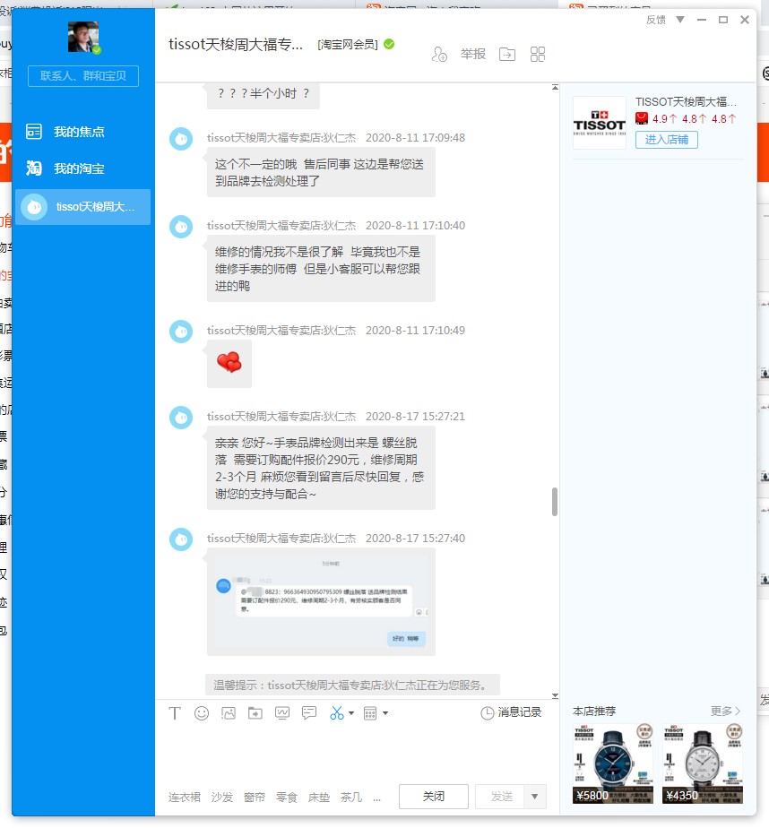Image resolution: width=769 pixels, height=828 pixels.
Task: Click the Tmall rating badge icon
Action: coord(642,118)
